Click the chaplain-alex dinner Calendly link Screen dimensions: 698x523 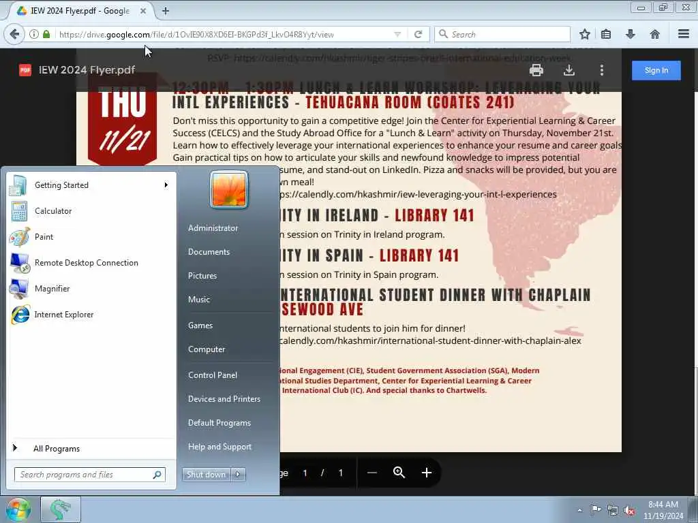430,341
